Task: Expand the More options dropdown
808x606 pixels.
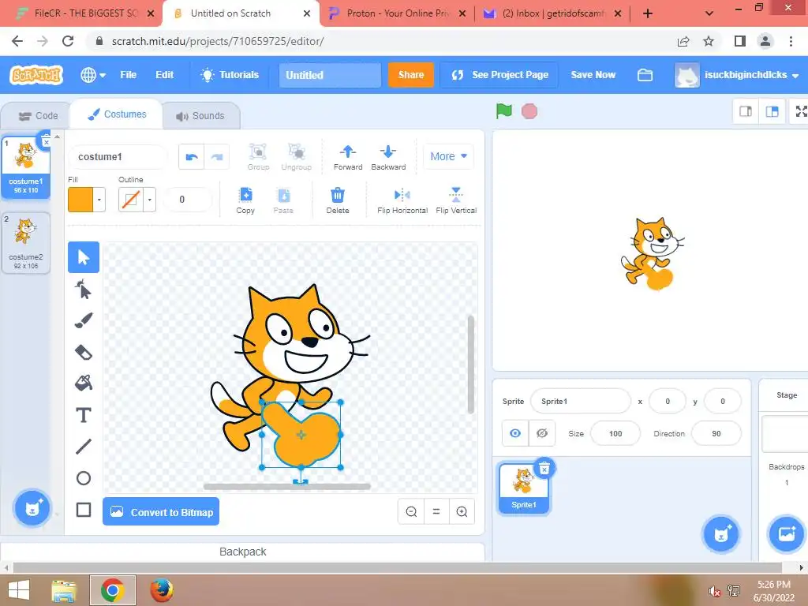Action: click(448, 156)
